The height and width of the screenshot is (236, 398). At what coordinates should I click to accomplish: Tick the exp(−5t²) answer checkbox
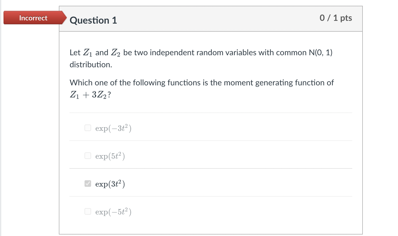[88, 211]
